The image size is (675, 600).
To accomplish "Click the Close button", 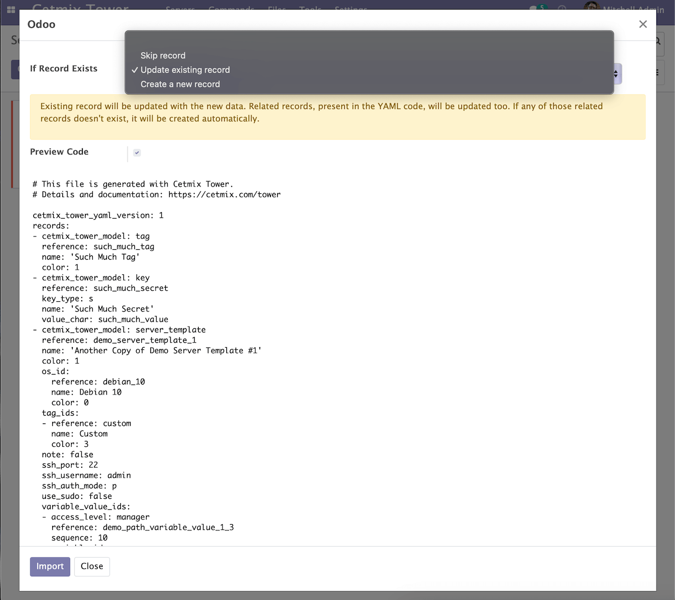I will coord(92,566).
